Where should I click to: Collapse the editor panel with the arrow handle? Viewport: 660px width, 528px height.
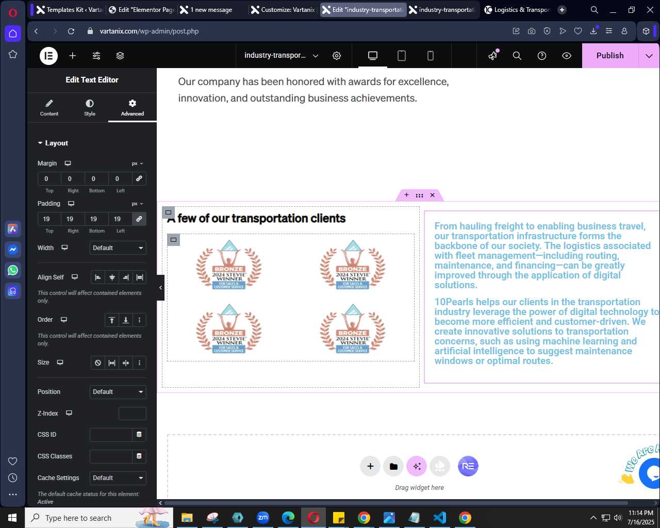pyautogui.click(x=160, y=288)
